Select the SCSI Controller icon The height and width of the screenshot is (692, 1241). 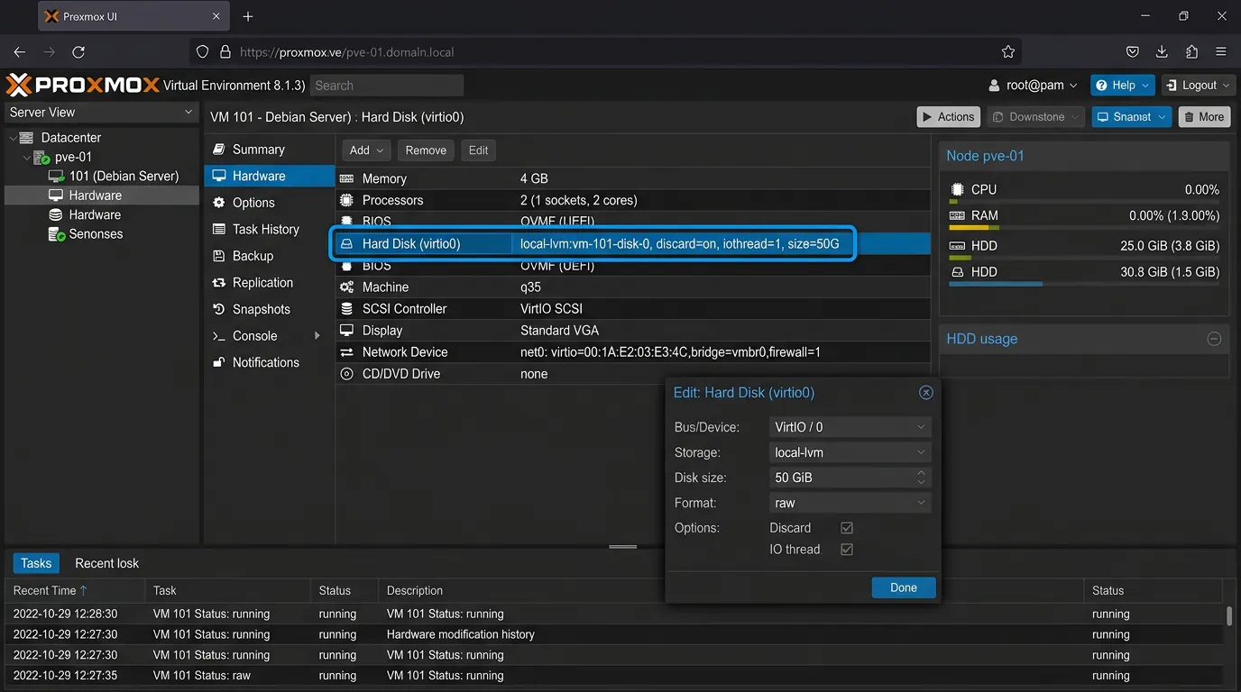coord(346,308)
